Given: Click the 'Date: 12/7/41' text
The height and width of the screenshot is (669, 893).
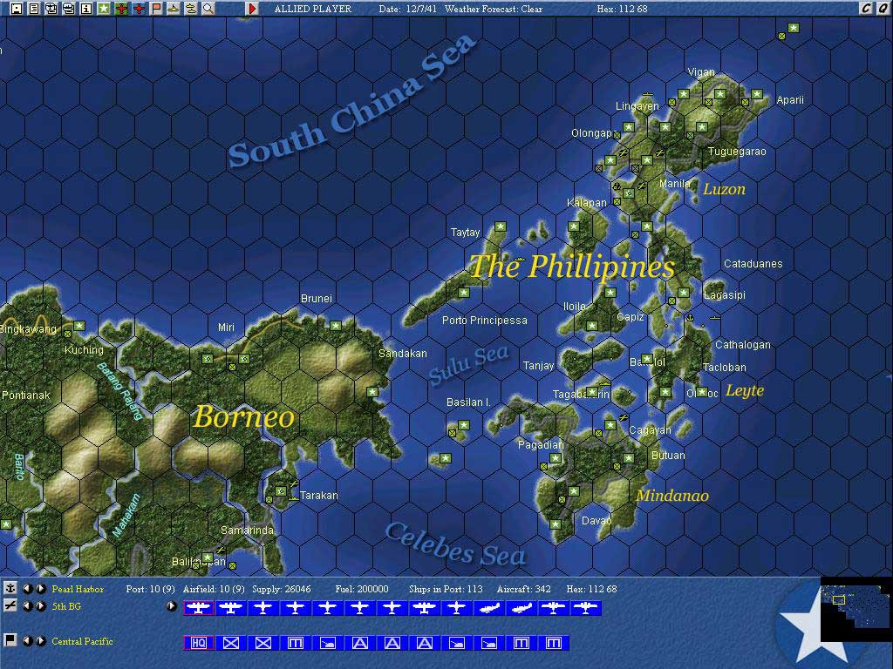Looking at the screenshot, I should pos(408,9).
